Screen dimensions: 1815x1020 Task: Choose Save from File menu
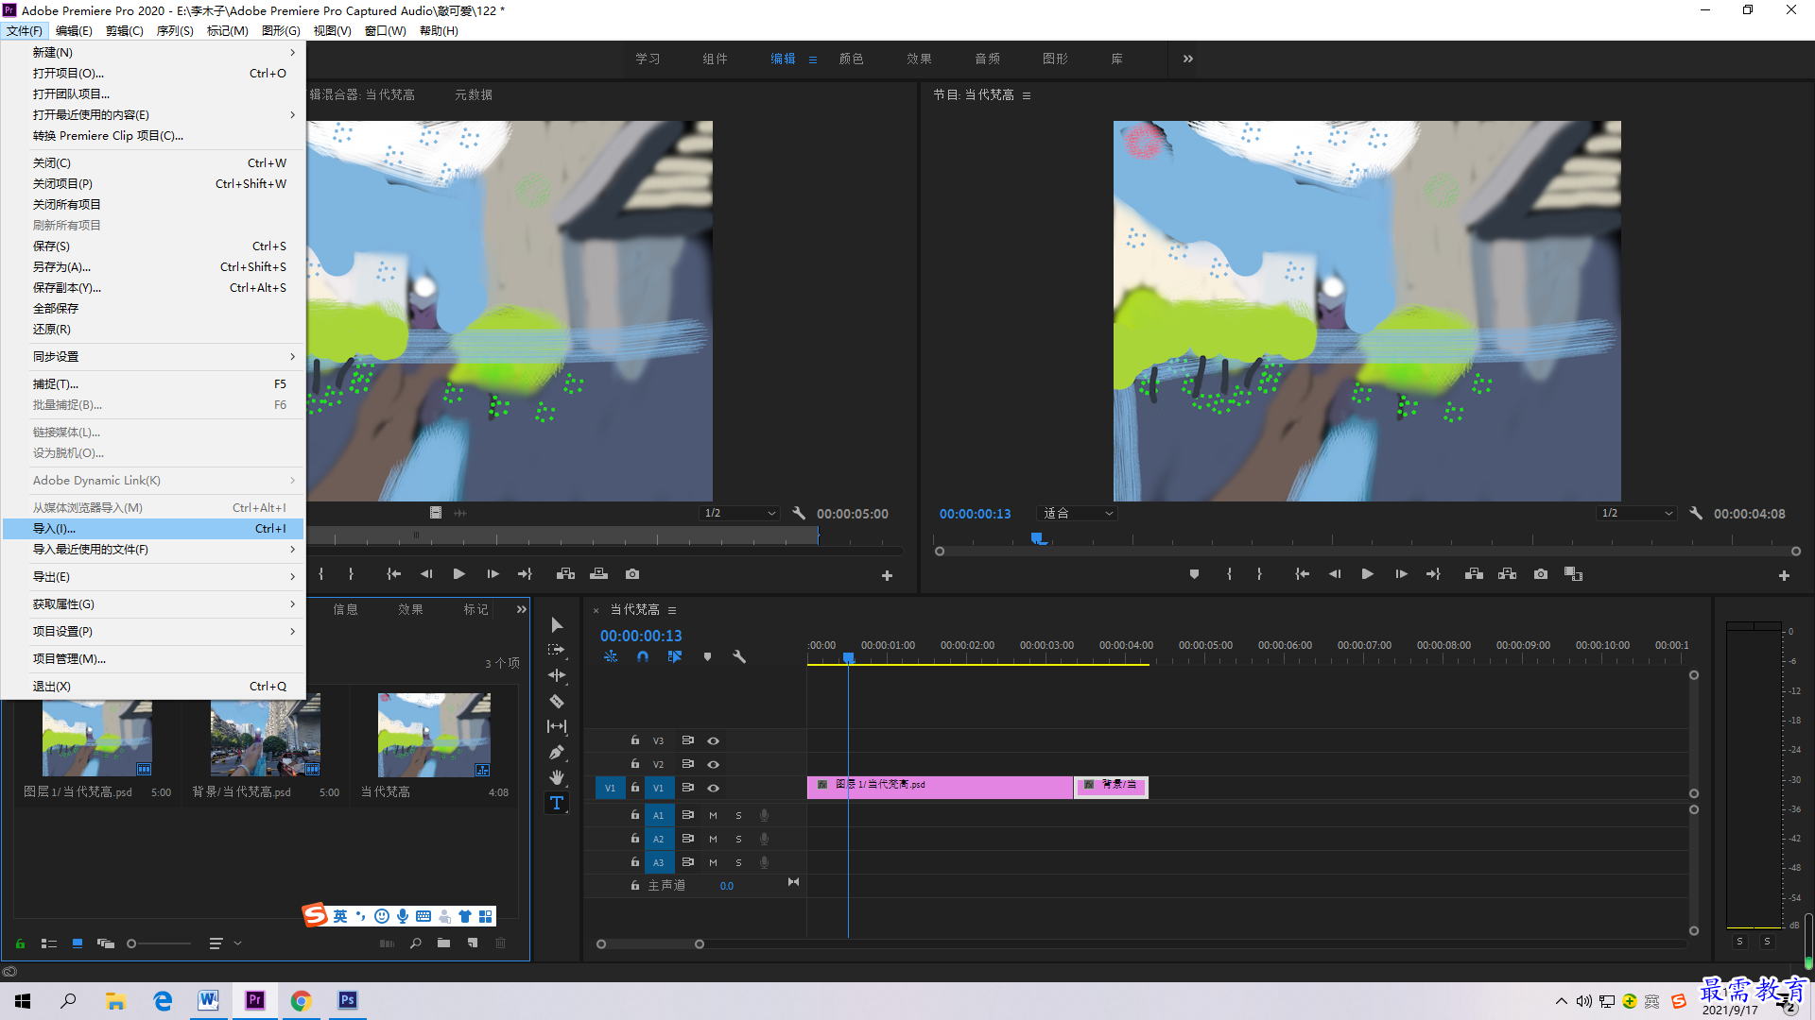[153, 246]
